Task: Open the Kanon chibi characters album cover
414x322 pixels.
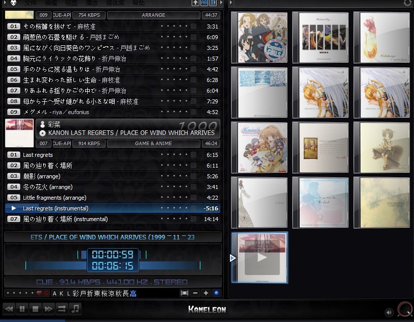Action: tap(260, 148)
